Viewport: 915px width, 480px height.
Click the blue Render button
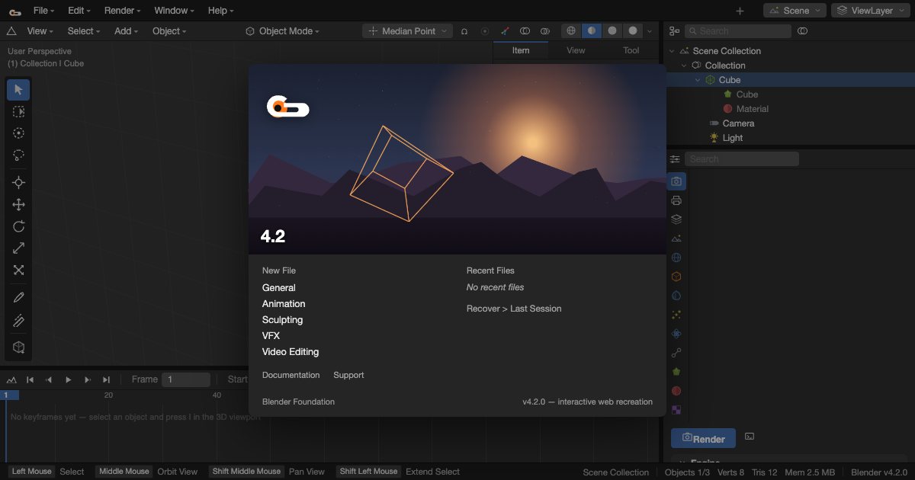(x=703, y=438)
